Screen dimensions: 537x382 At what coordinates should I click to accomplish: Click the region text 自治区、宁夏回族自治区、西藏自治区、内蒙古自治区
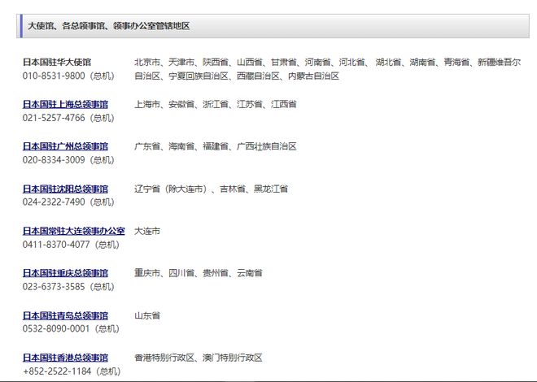237,76
